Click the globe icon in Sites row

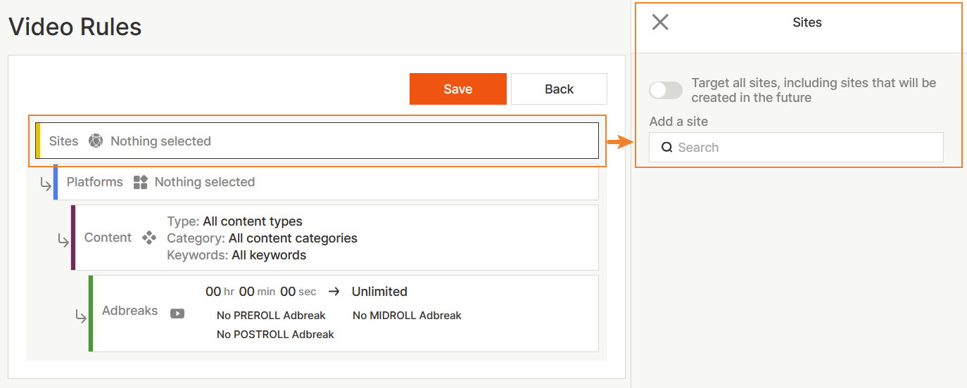(96, 141)
